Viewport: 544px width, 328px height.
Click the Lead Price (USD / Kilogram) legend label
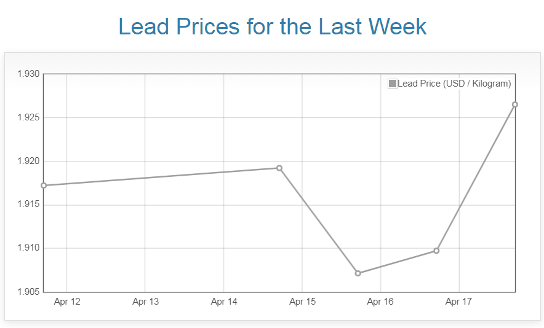(454, 84)
